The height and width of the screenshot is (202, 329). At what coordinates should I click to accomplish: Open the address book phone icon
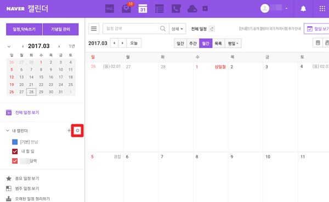(176, 9)
